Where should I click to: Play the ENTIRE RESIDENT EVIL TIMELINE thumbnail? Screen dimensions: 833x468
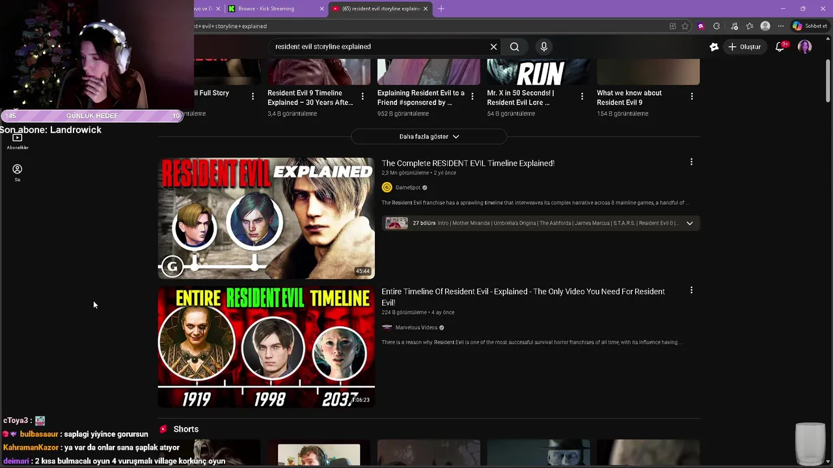tap(266, 347)
